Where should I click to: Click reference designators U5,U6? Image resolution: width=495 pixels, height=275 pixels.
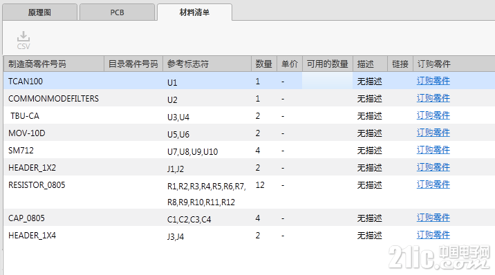178,135
